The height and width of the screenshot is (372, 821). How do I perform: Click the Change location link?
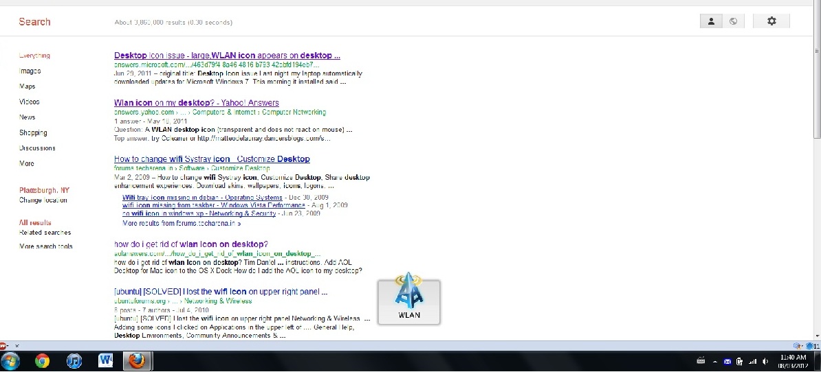43,200
